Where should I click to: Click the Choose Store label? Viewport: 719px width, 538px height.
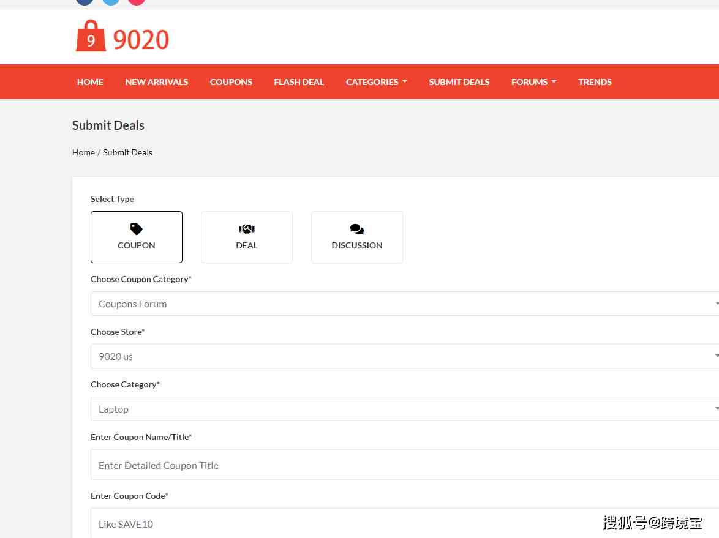point(118,332)
